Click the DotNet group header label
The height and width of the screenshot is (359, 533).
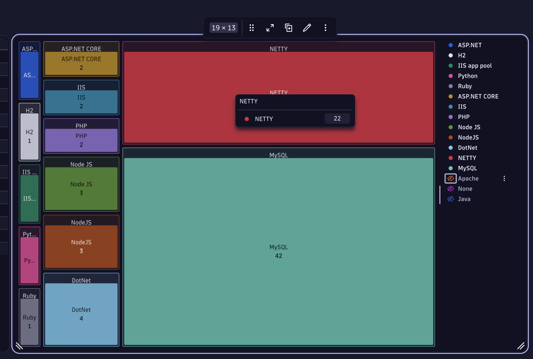pyautogui.click(x=81, y=280)
